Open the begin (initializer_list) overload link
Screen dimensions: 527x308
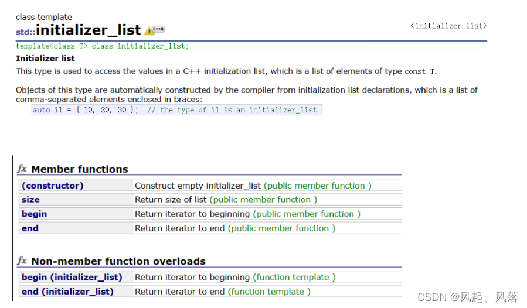click(x=72, y=278)
